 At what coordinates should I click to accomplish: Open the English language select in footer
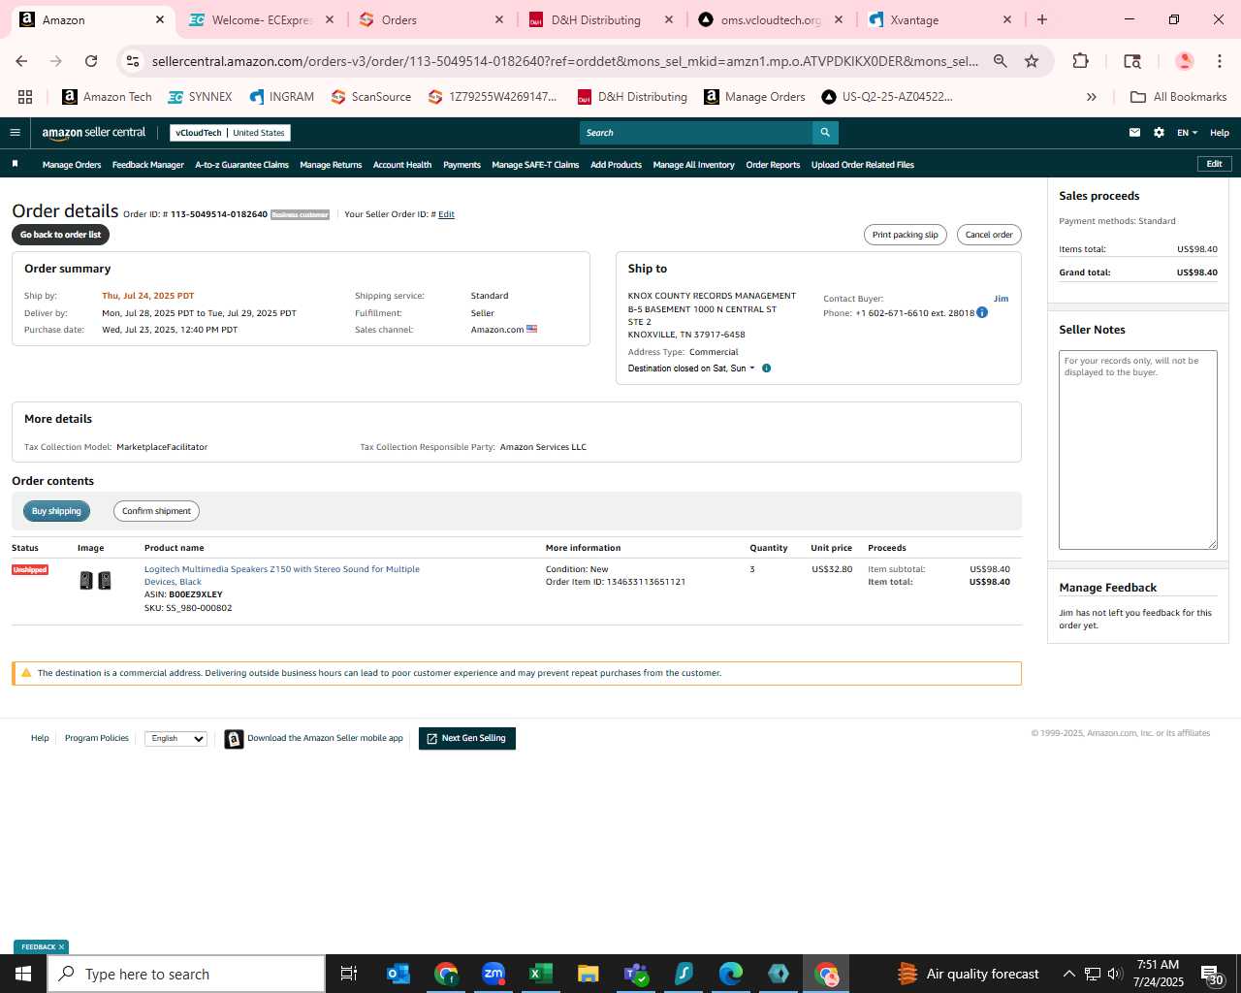click(175, 739)
